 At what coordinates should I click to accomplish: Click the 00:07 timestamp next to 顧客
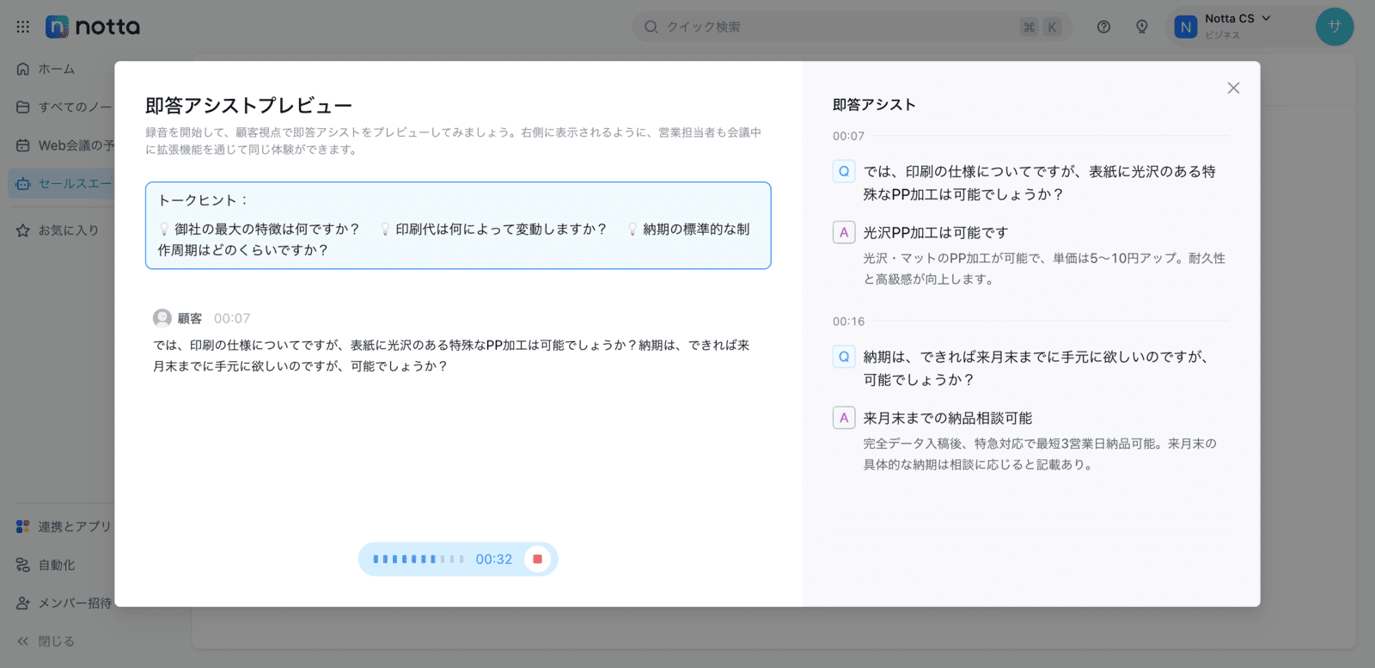pos(232,318)
